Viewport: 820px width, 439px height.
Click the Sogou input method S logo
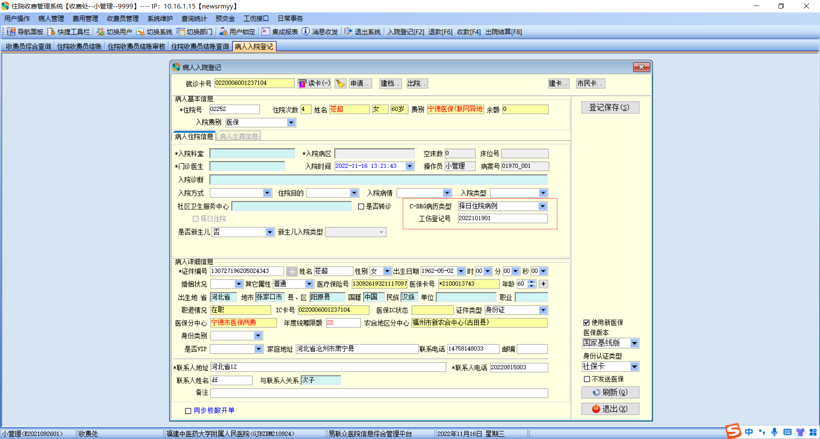(x=733, y=431)
